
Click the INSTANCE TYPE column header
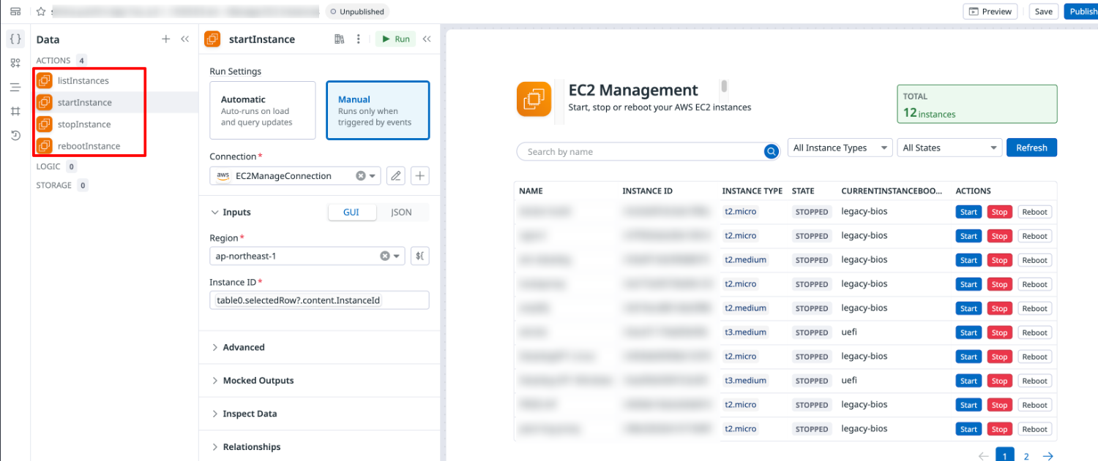pyautogui.click(x=752, y=191)
